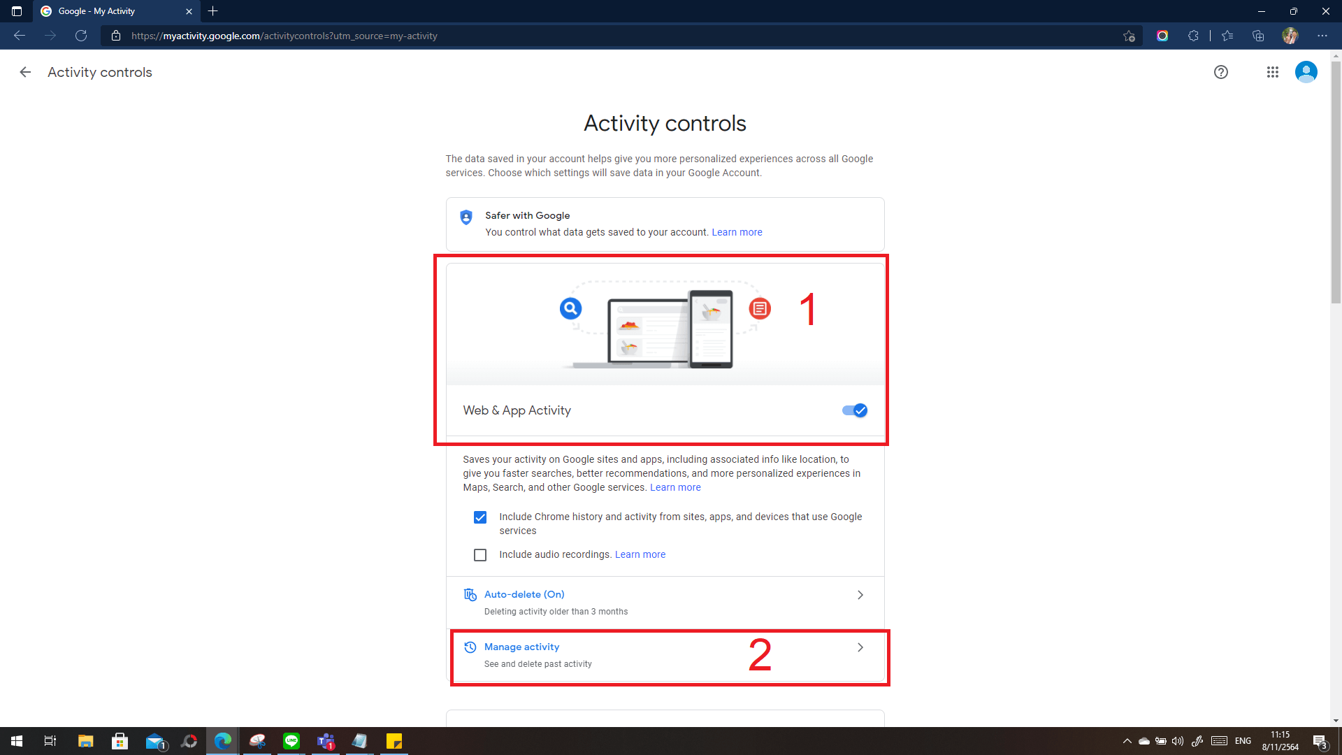Open the Windows Start menu
1342x755 pixels.
coord(17,741)
